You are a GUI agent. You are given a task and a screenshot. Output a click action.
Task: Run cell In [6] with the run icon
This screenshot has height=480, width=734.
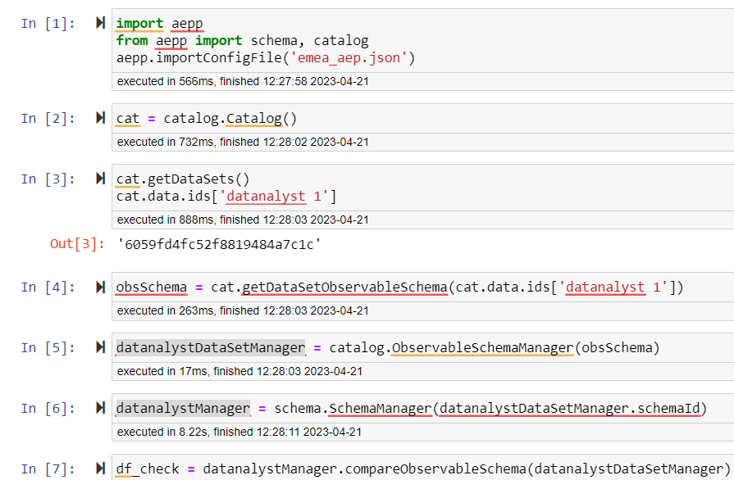[100, 408]
